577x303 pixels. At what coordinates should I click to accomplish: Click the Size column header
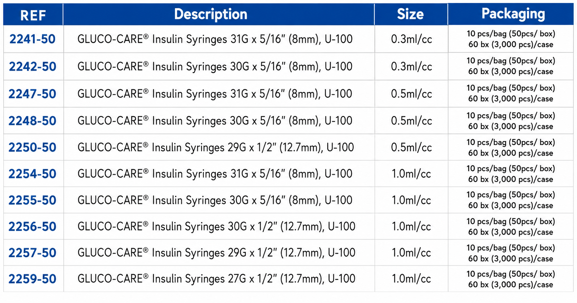(x=410, y=14)
